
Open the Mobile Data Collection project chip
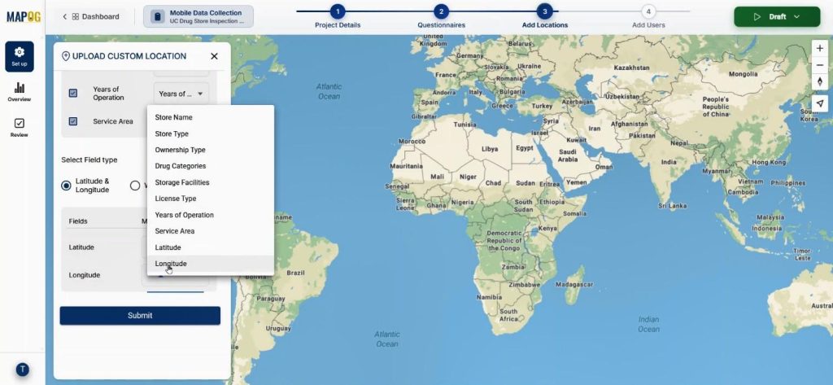coord(198,16)
